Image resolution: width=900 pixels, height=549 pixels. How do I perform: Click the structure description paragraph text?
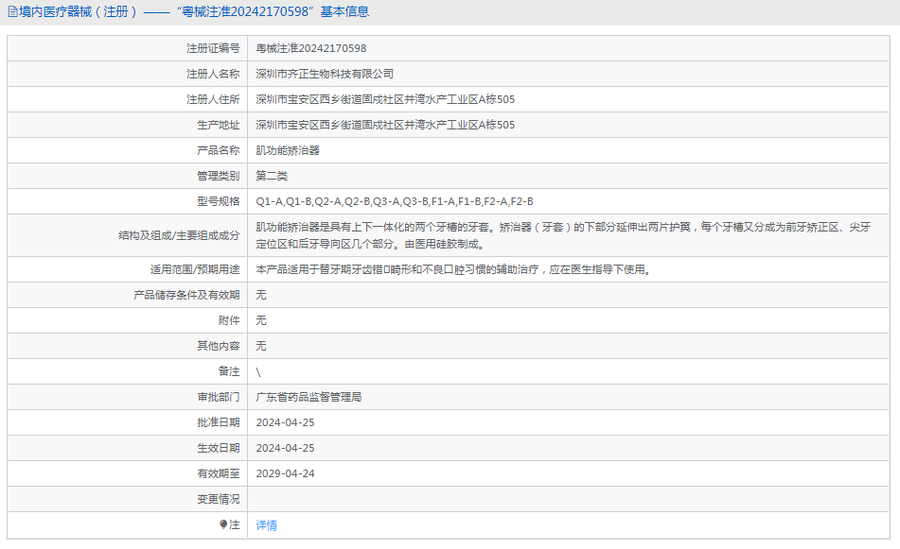point(563,235)
